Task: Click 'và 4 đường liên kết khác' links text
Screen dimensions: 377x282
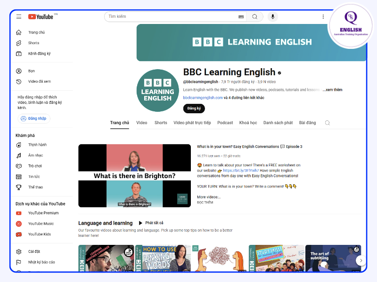Action: pyautogui.click(x=244, y=98)
